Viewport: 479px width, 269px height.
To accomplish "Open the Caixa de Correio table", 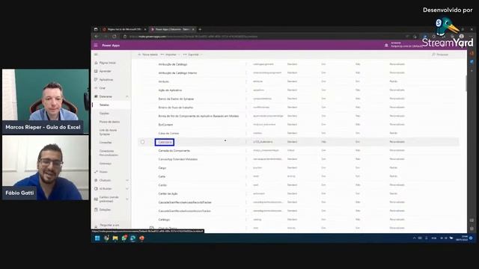I will click(x=168, y=133).
